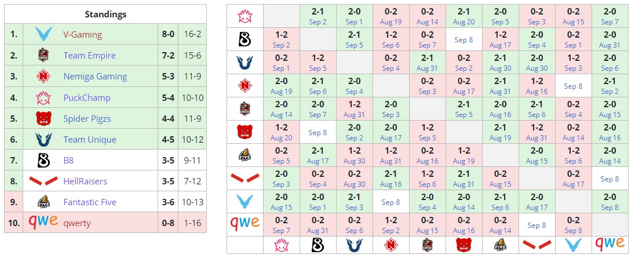Click the qwerty logo in the Standings table
This screenshot has width=635, height=258.
click(x=43, y=223)
